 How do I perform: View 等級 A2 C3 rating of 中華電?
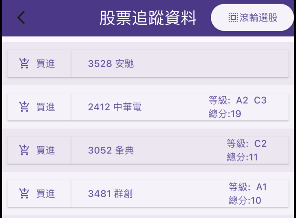pos(237,100)
